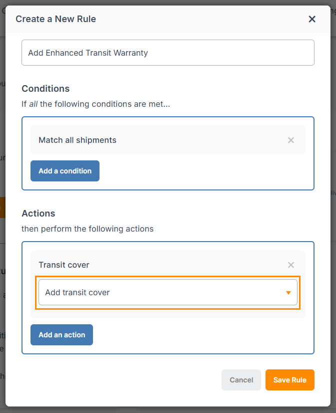Save the rule
336x413 pixels.
[290, 380]
